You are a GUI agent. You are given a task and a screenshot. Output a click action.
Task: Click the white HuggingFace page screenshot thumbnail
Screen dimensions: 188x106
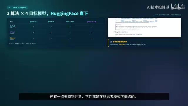[145, 27]
